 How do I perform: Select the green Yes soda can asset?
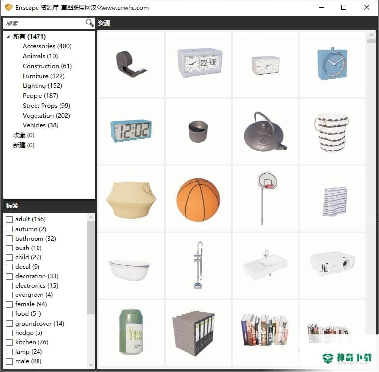131,333
